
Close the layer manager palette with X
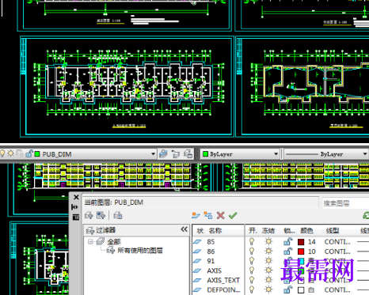pos(76,197)
